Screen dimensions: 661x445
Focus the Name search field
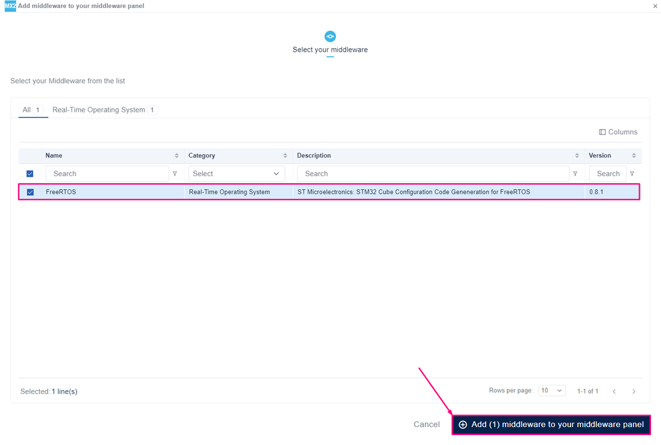(x=107, y=174)
